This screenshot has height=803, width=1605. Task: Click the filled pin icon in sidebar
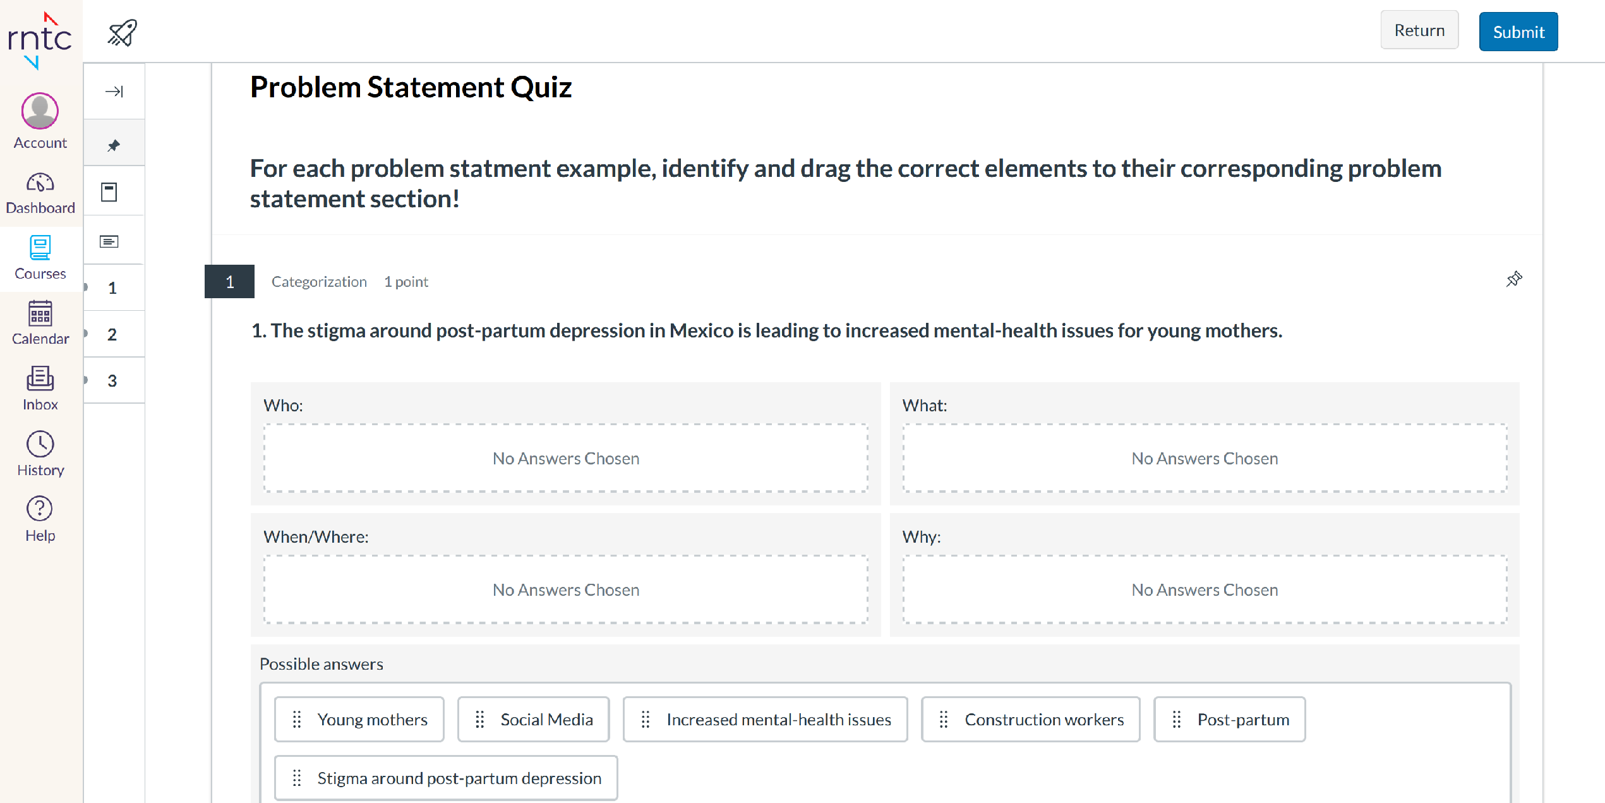point(114,145)
